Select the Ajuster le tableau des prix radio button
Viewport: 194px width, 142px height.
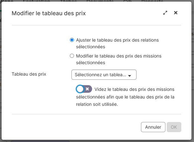[72, 40]
